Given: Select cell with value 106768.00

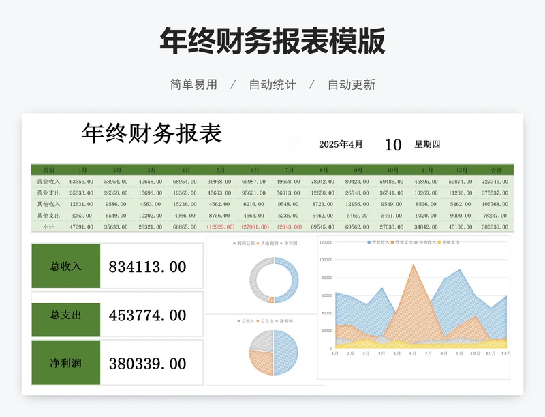Looking at the screenshot, I should [495, 204].
